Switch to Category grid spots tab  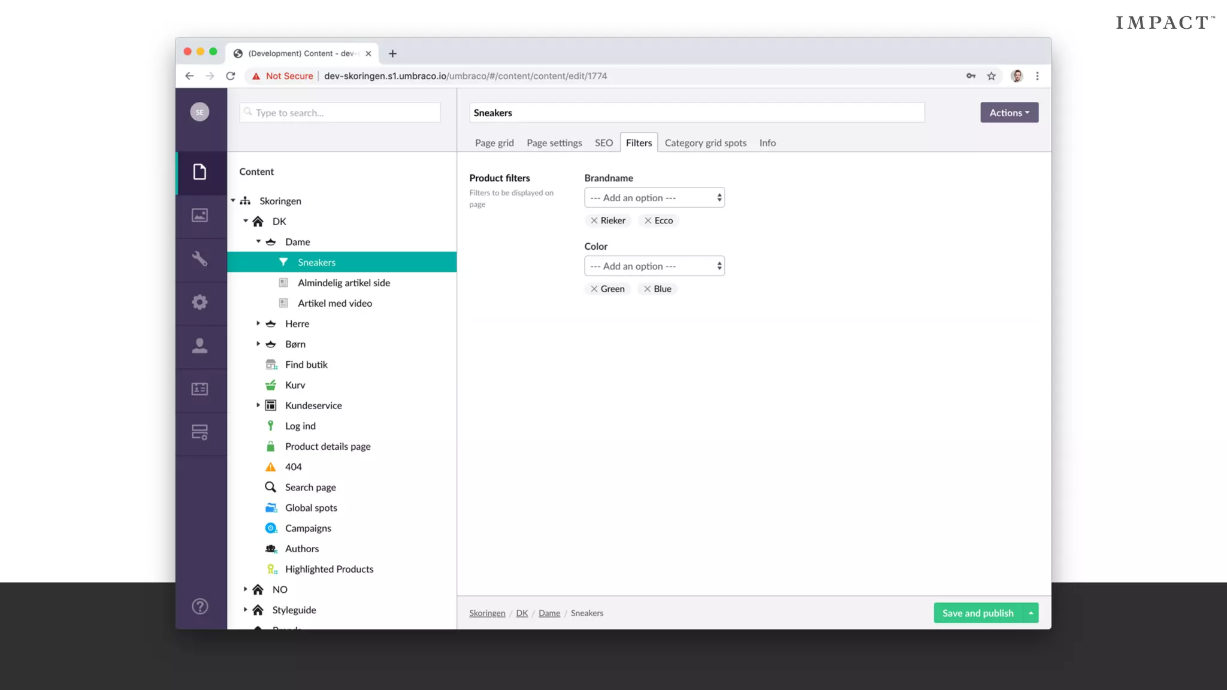click(705, 143)
